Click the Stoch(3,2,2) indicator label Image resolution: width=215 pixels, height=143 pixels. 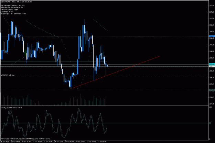[x=11, y=108]
